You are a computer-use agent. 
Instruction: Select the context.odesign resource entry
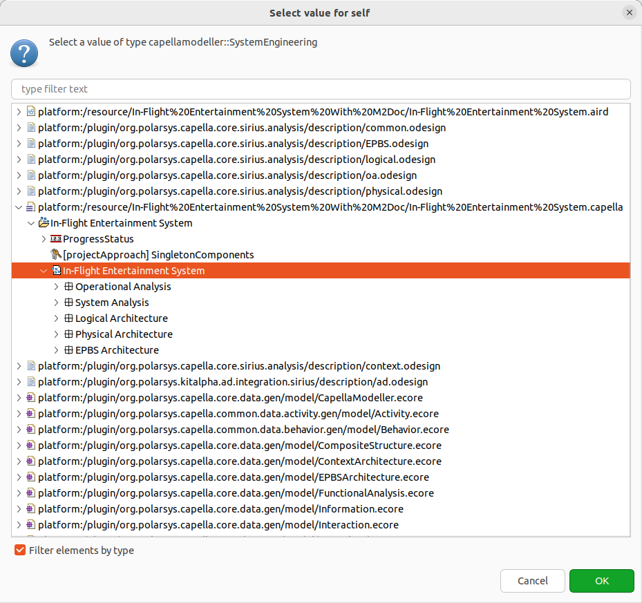pos(238,366)
